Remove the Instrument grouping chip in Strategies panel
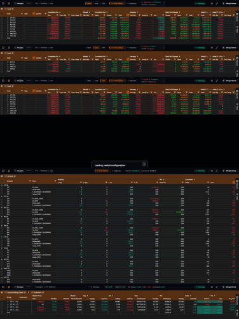The width and height of the screenshot is (239, 319). click(43, 292)
